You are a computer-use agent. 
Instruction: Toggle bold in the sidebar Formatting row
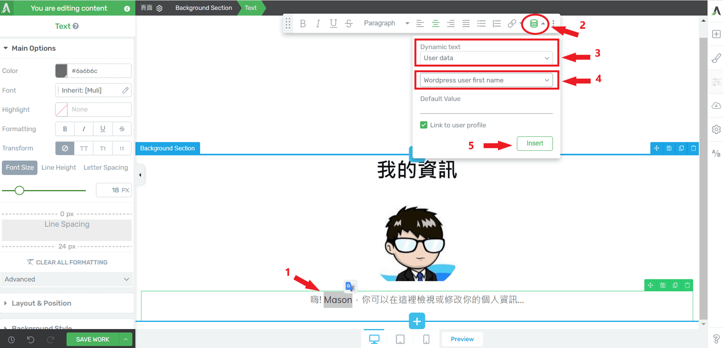65,129
